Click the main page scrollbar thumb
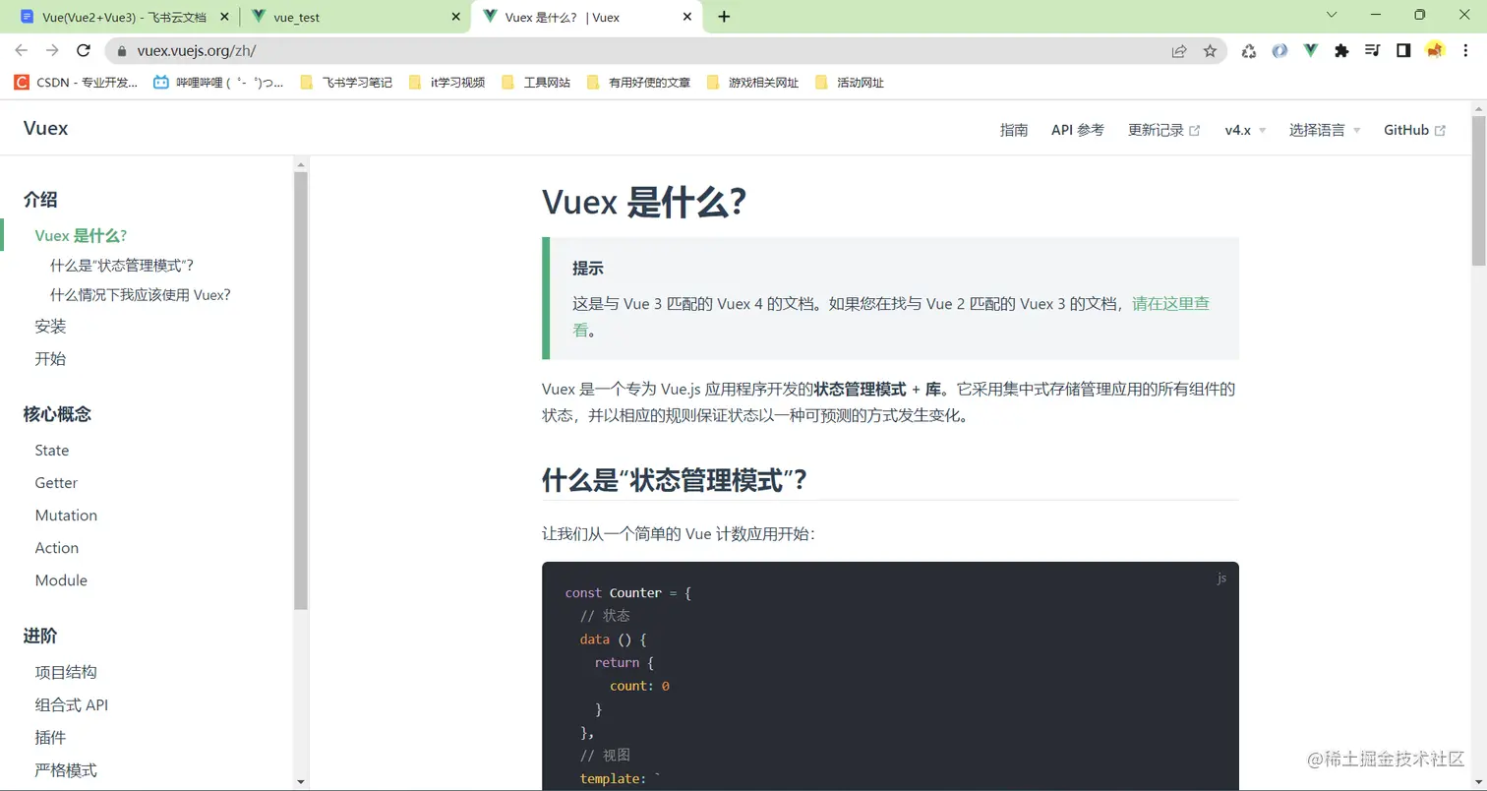Screen dimensions: 1487x791 point(1478,190)
